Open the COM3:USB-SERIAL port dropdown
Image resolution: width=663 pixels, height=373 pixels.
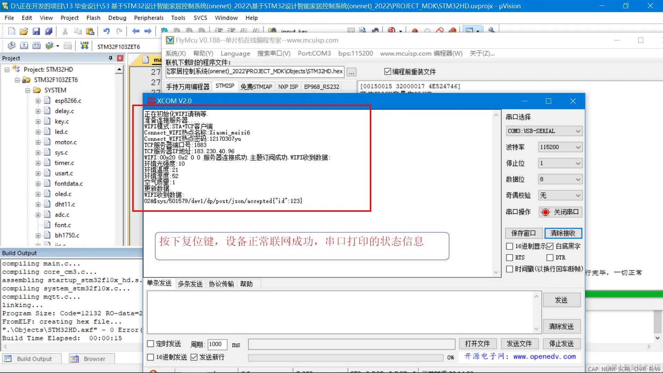pos(544,131)
